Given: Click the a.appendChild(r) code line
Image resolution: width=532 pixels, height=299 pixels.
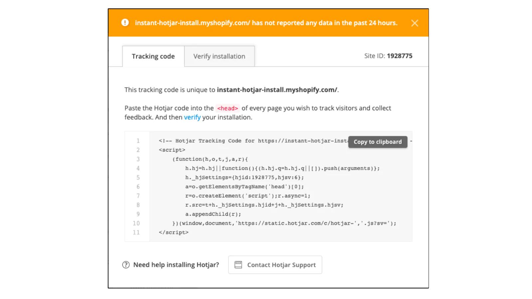Looking at the screenshot, I should pyautogui.click(x=213, y=214).
